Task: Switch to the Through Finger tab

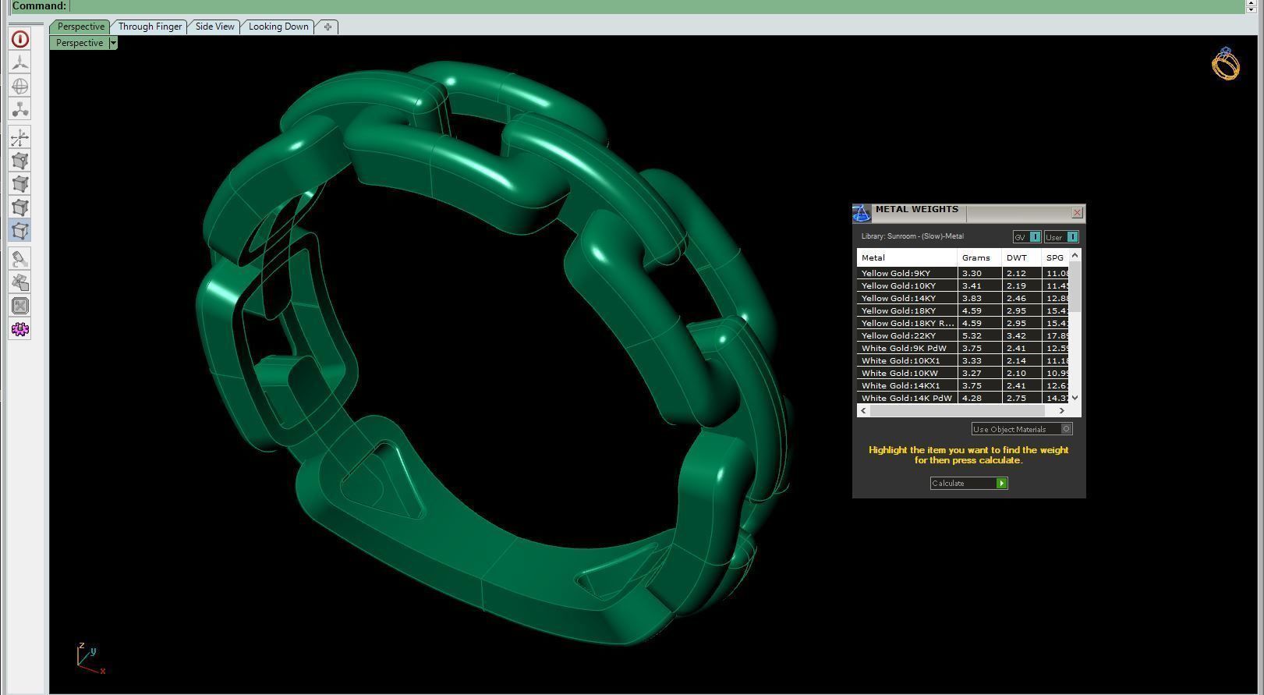Action: coord(150,27)
